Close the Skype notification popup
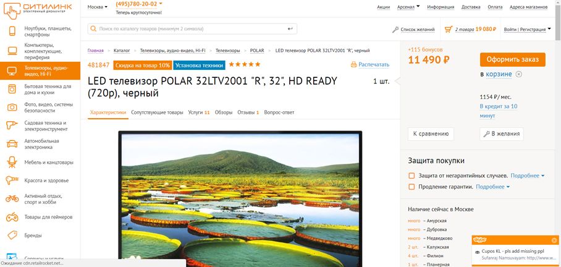This screenshot has width=561, height=267. (554, 240)
